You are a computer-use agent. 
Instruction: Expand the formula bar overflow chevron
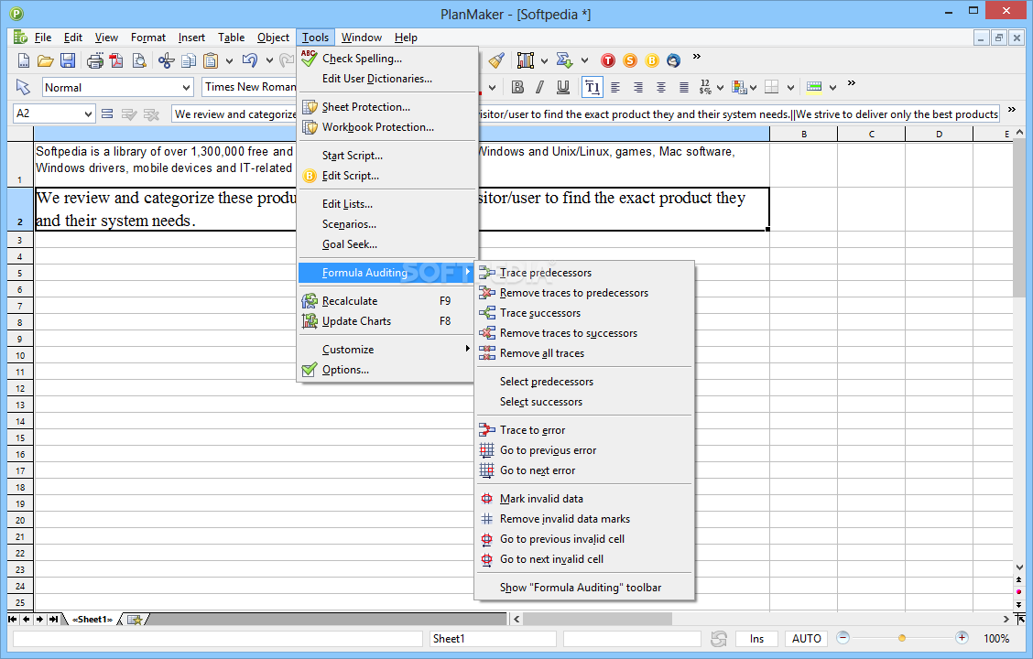1012,109
